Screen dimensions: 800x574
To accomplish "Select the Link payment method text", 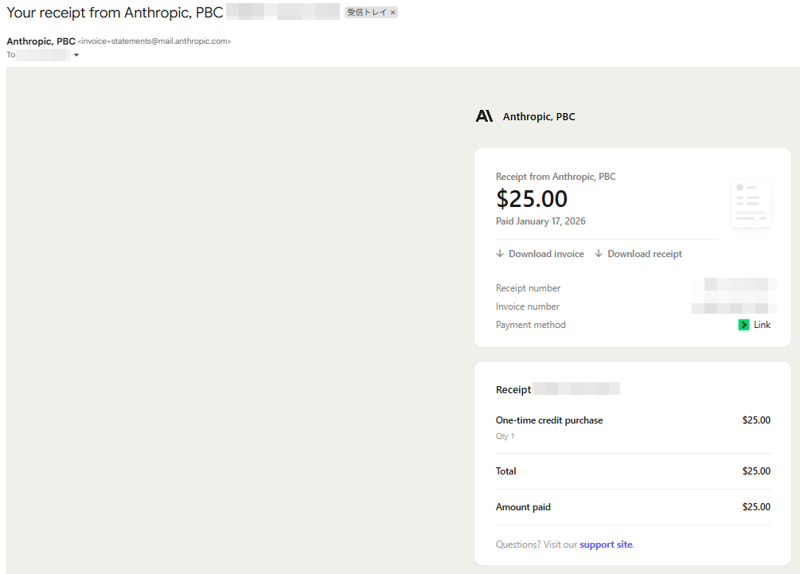I will tap(762, 325).
